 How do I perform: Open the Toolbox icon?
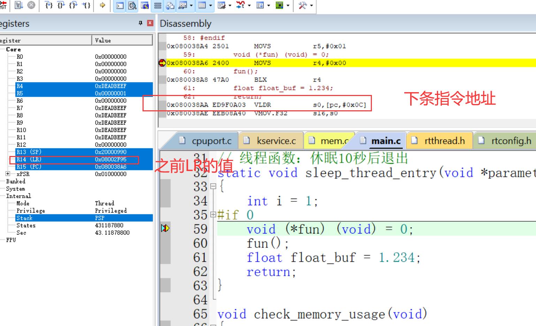point(303,6)
